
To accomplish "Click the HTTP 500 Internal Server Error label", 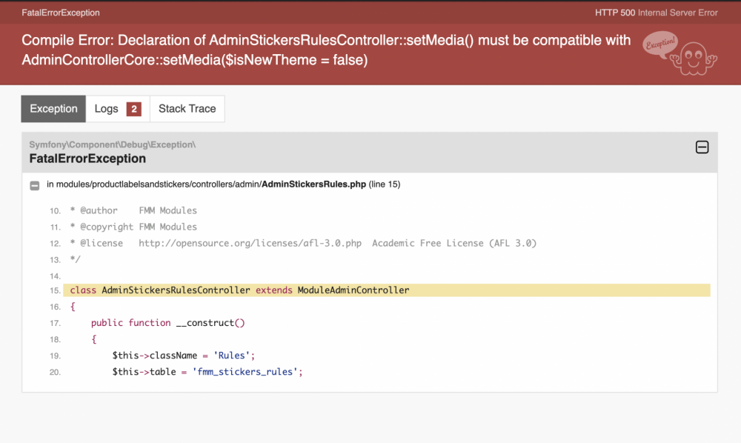I will click(656, 13).
